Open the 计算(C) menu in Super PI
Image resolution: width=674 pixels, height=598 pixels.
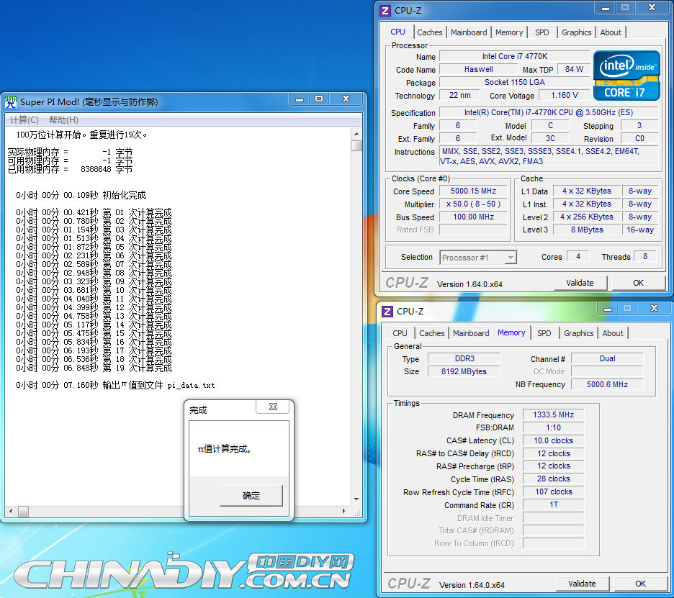tap(24, 120)
